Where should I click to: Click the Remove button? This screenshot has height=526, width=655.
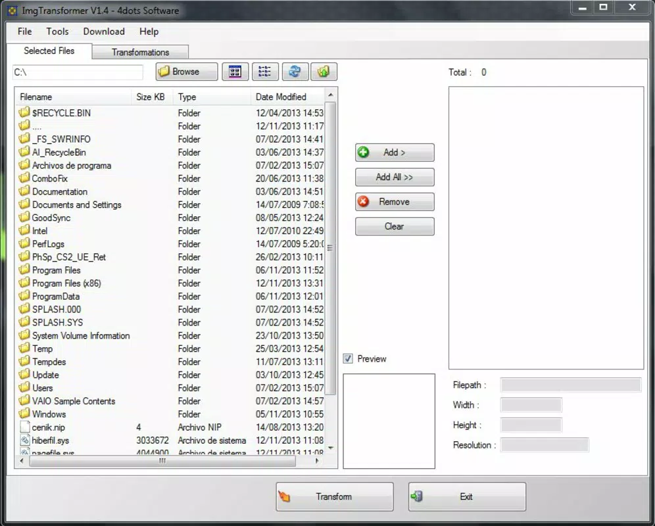[395, 202]
